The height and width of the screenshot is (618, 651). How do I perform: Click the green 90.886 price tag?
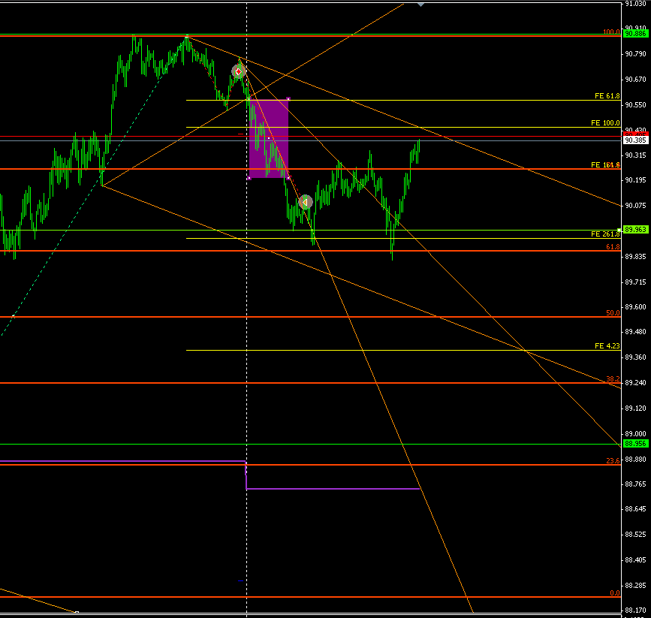[x=634, y=34]
